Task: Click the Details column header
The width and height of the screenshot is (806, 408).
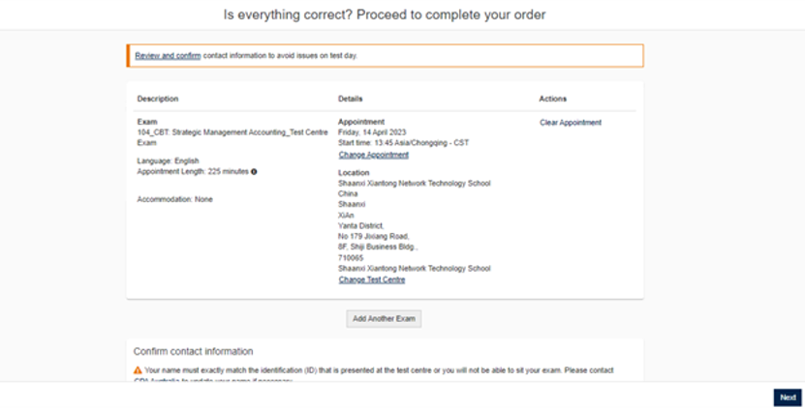Action: [x=350, y=99]
